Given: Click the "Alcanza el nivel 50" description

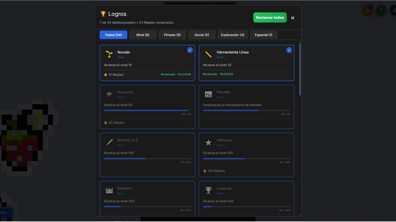Looking at the screenshot, I should [x=118, y=105].
